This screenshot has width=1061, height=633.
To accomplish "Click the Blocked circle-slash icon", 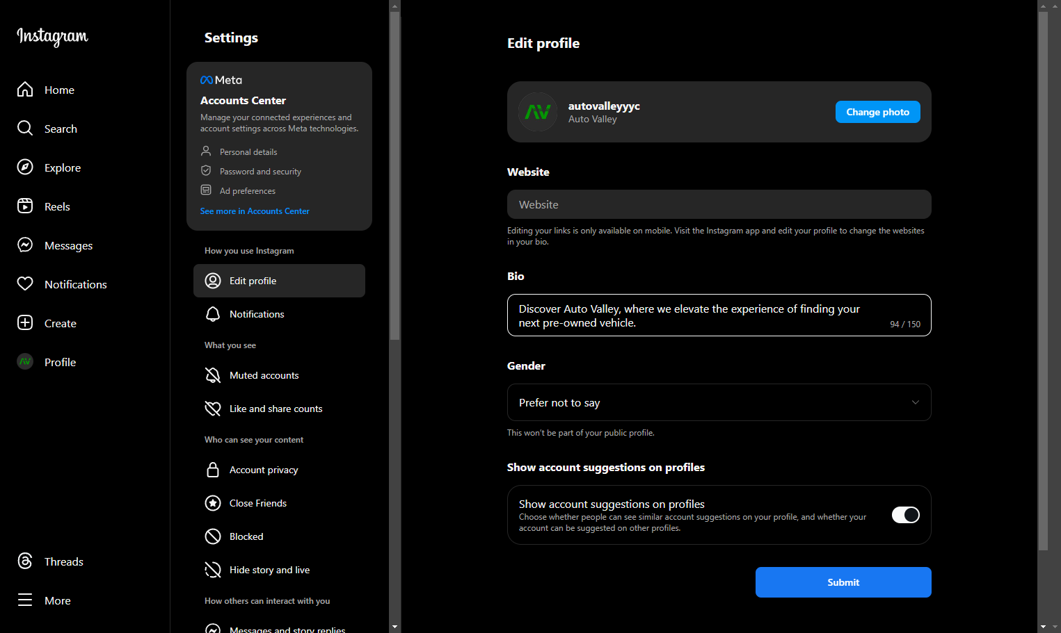I will [x=213, y=536].
